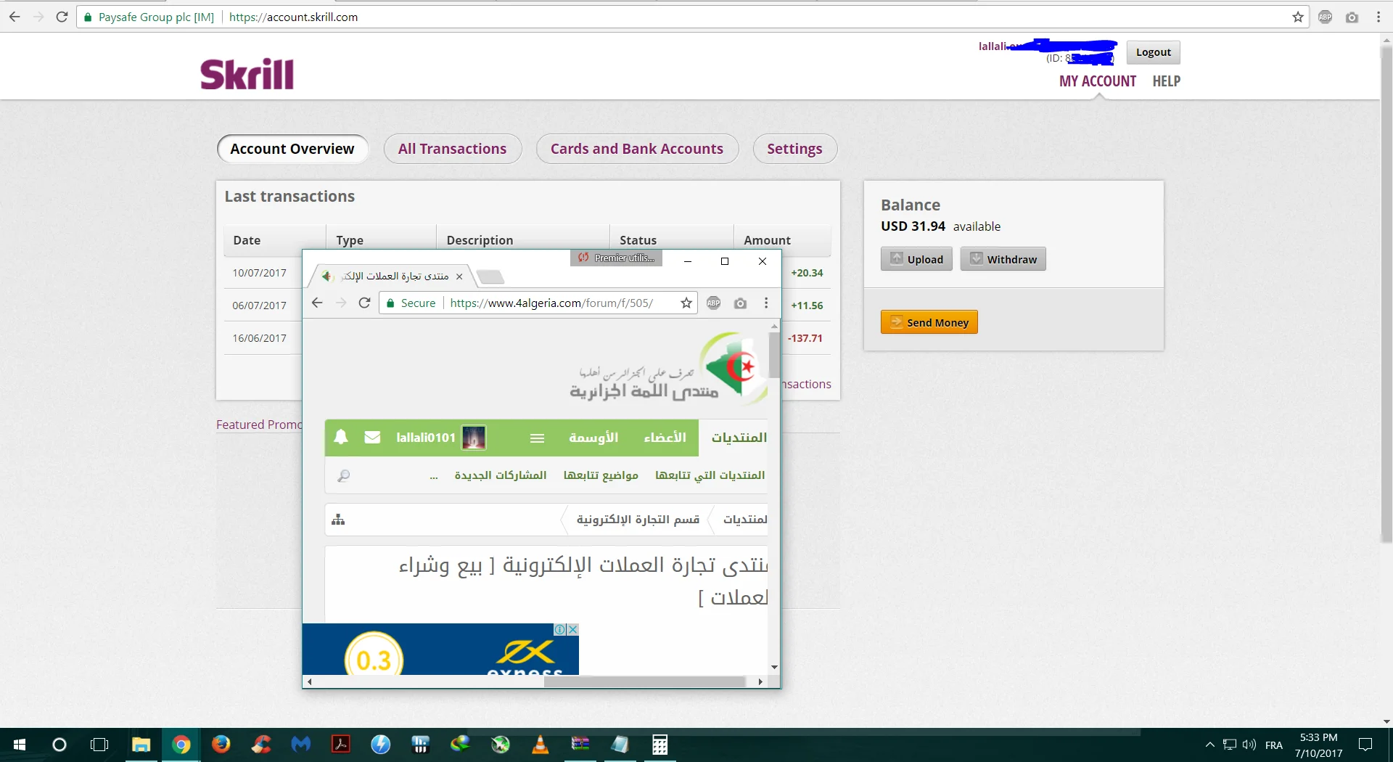This screenshot has height=762, width=1393.
Task: Click the lallali0101 user avatar
Action: pyautogui.click(x=474, y=438)
